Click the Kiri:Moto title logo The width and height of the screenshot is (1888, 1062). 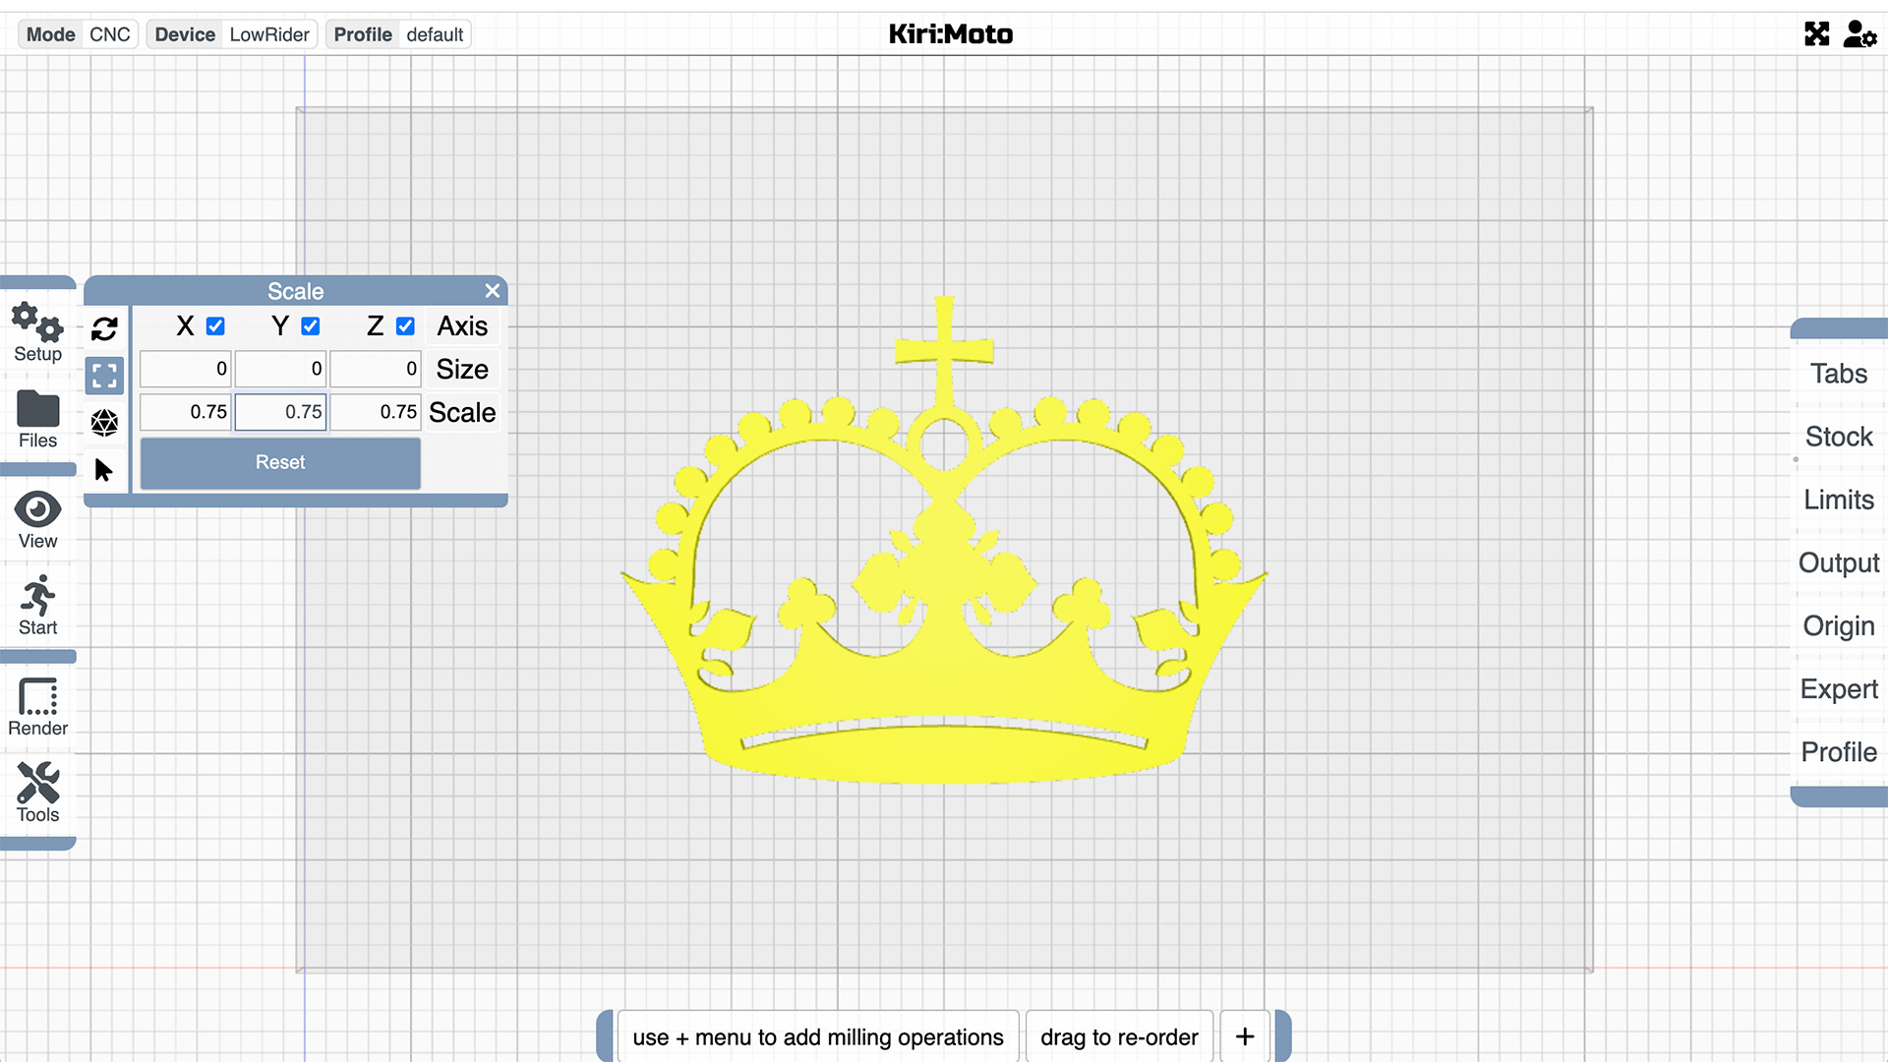[x=951, y=34]
